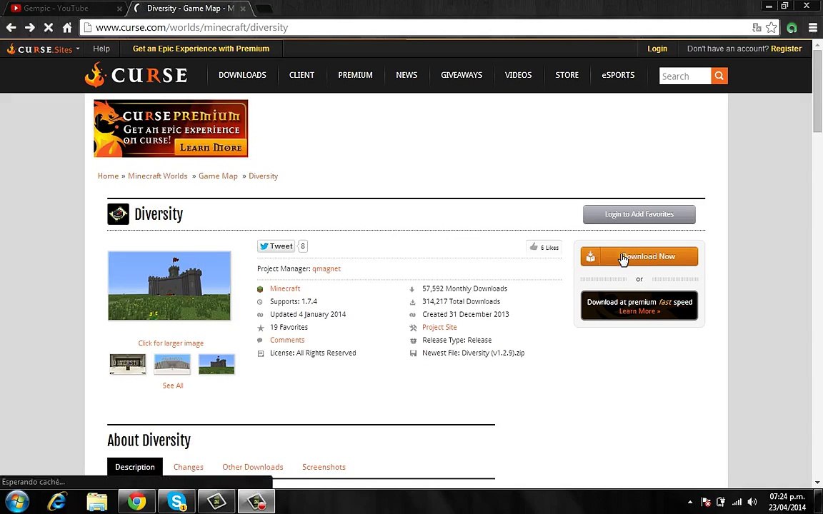823x514 pixels.
Task: Select the Description tab
Action: click(135, 467)
